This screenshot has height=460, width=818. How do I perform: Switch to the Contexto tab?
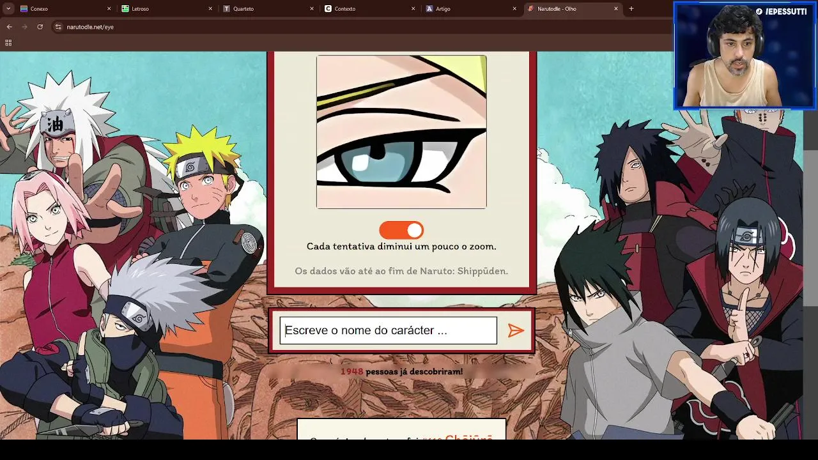point(369,9)
